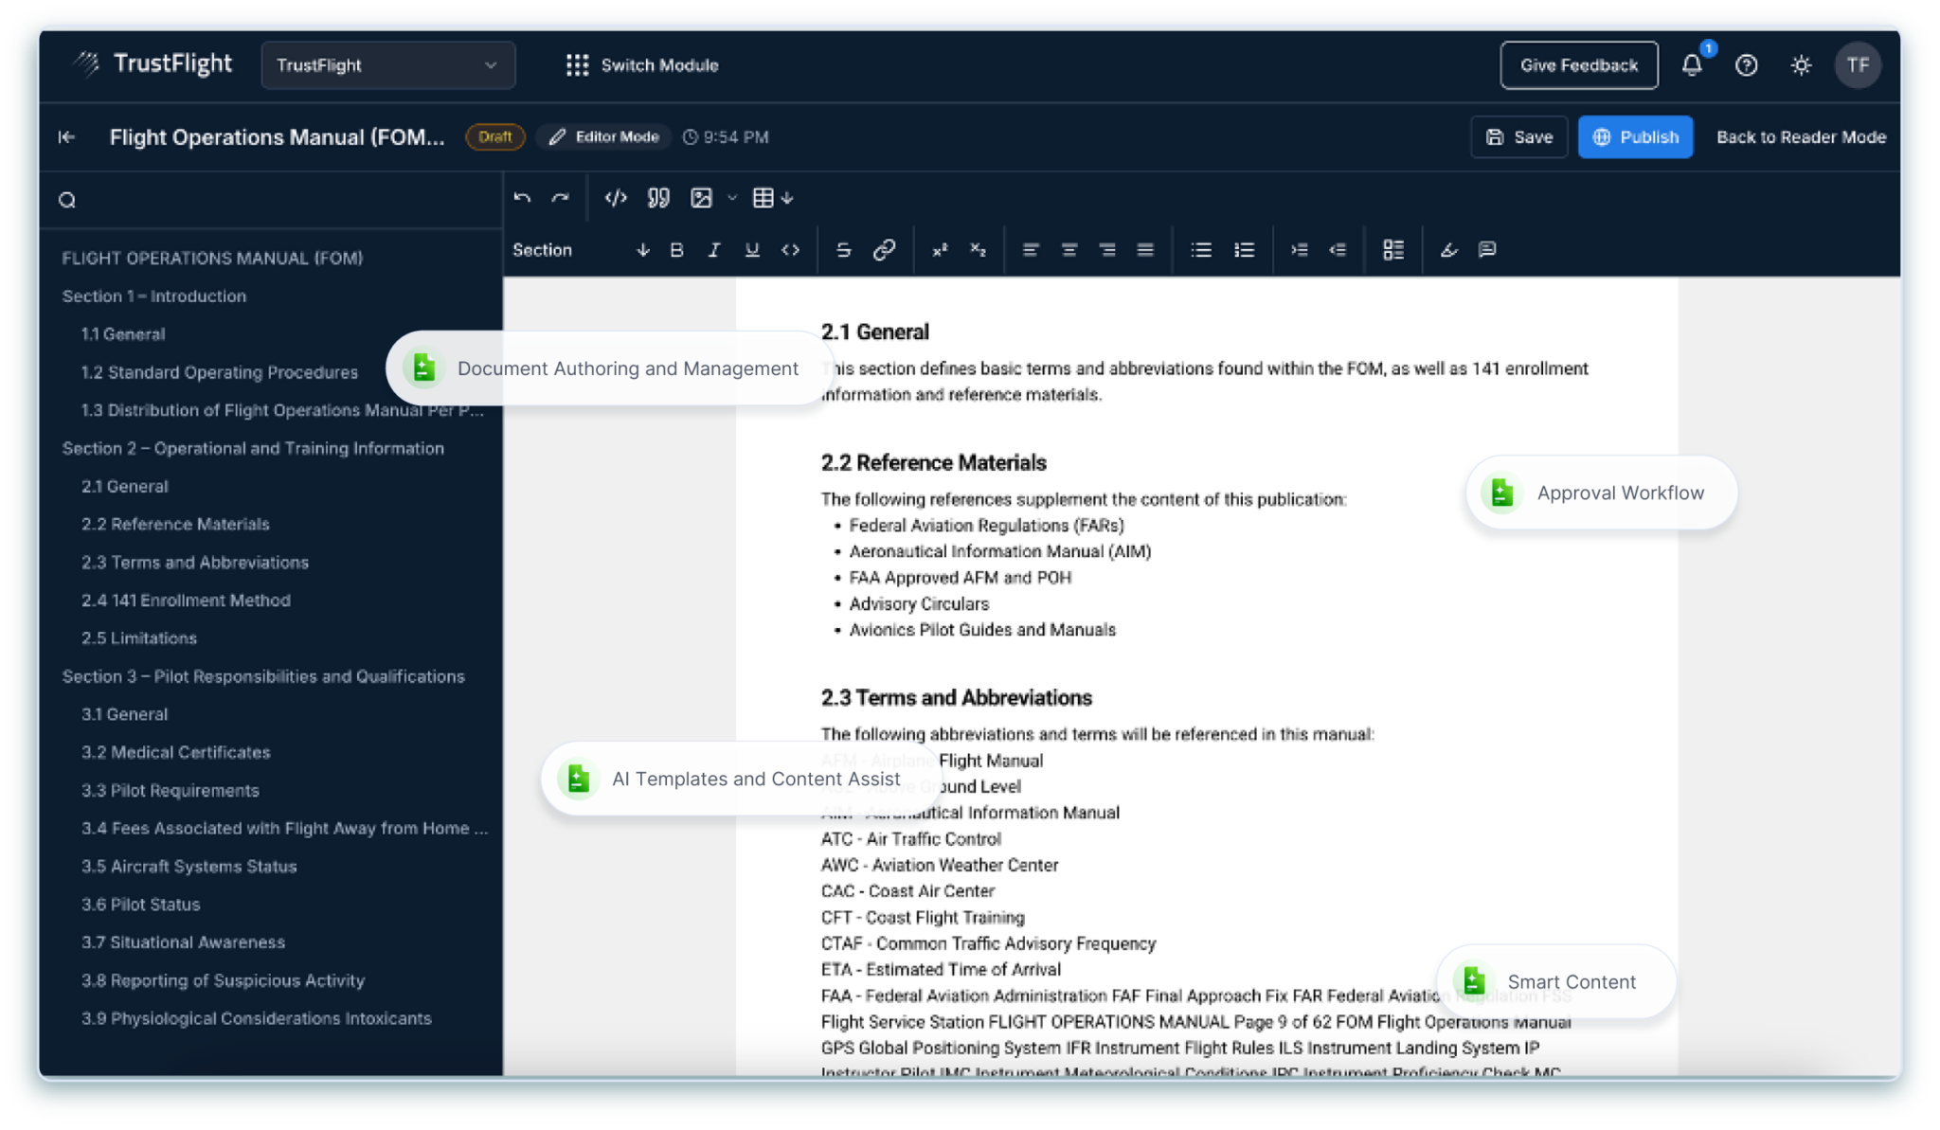This screenshot has width=1940, height=1130.
Task: Select the insert image icon
Action: 702,197
